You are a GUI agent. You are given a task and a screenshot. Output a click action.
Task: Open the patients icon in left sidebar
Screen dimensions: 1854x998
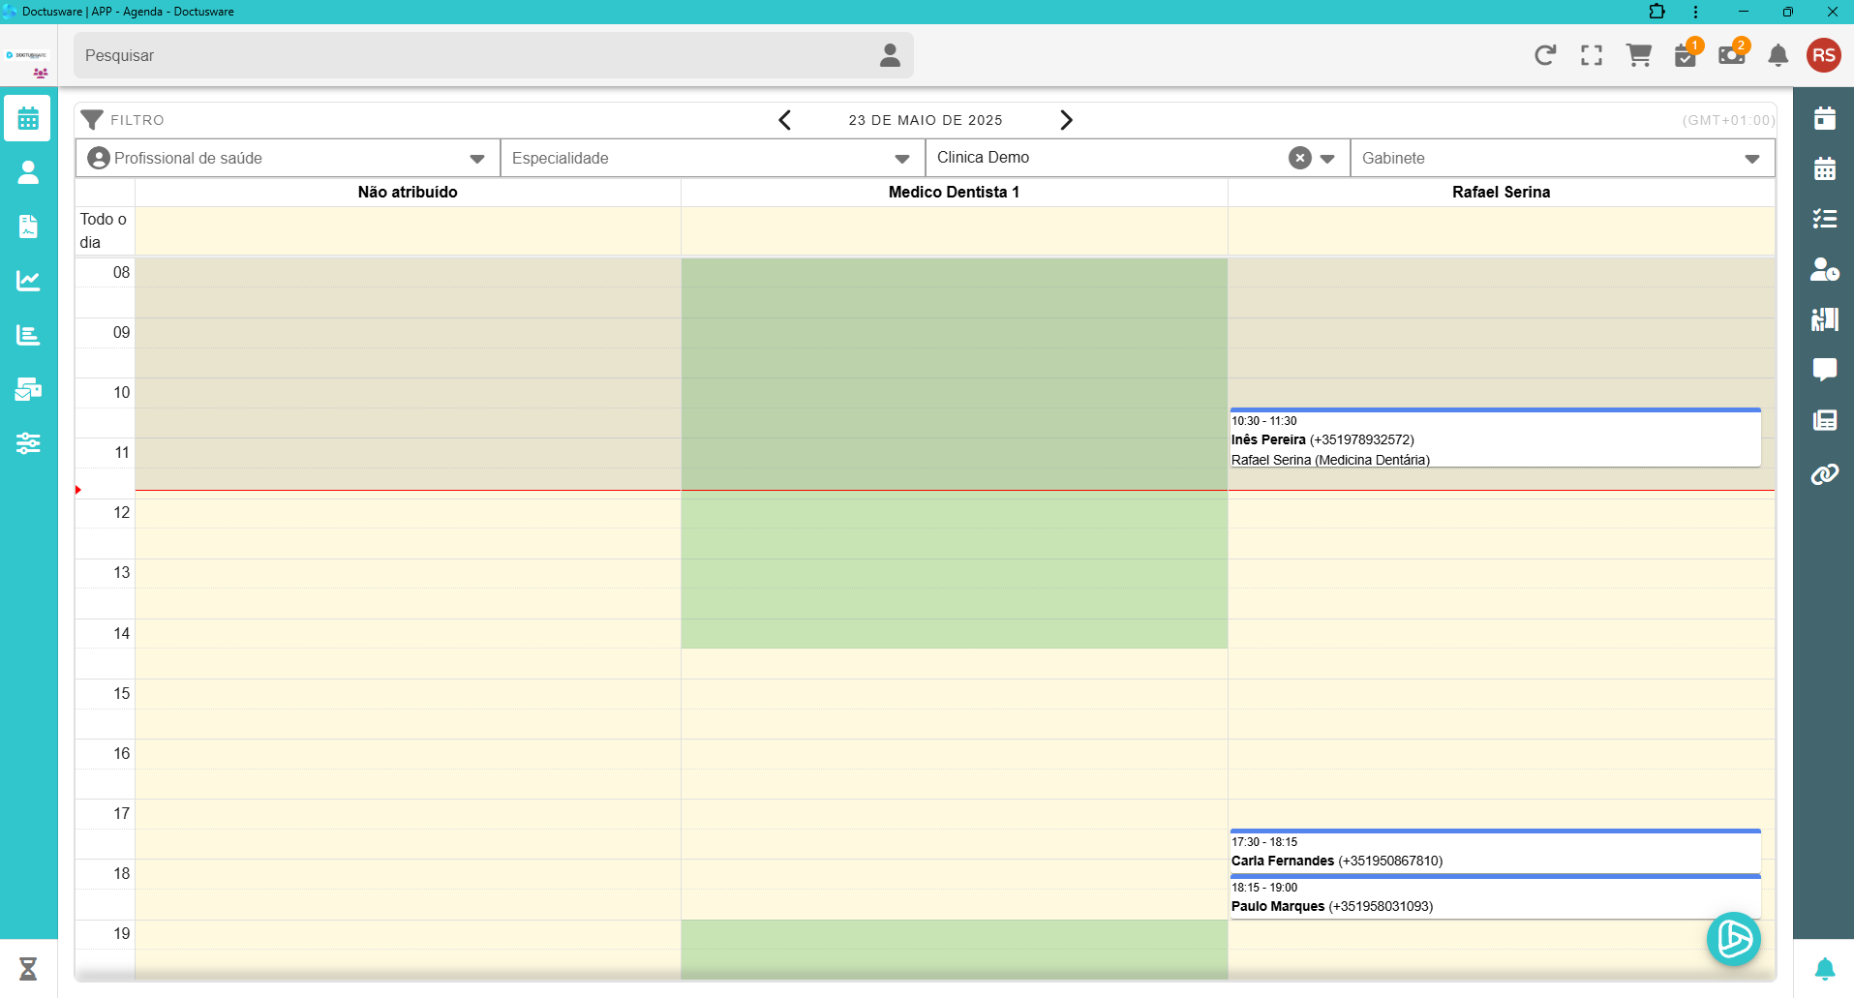point(28,172)
